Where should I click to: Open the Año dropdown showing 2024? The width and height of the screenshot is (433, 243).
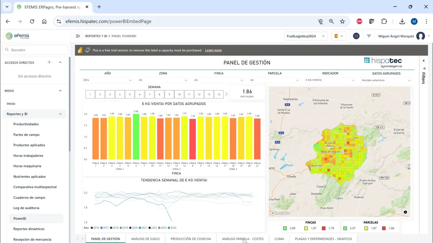[108, 80]
